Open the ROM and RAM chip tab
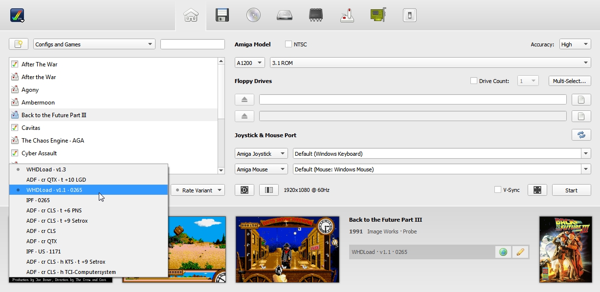The image size is (600, 292). [316, 15]
